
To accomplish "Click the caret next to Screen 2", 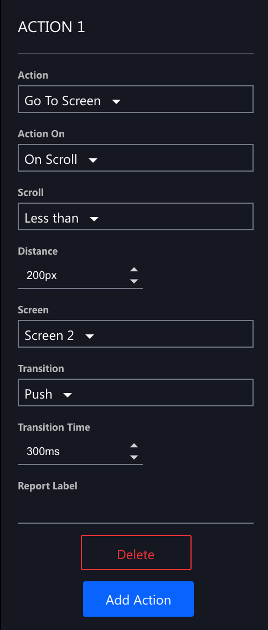I will tap(90, 336).
